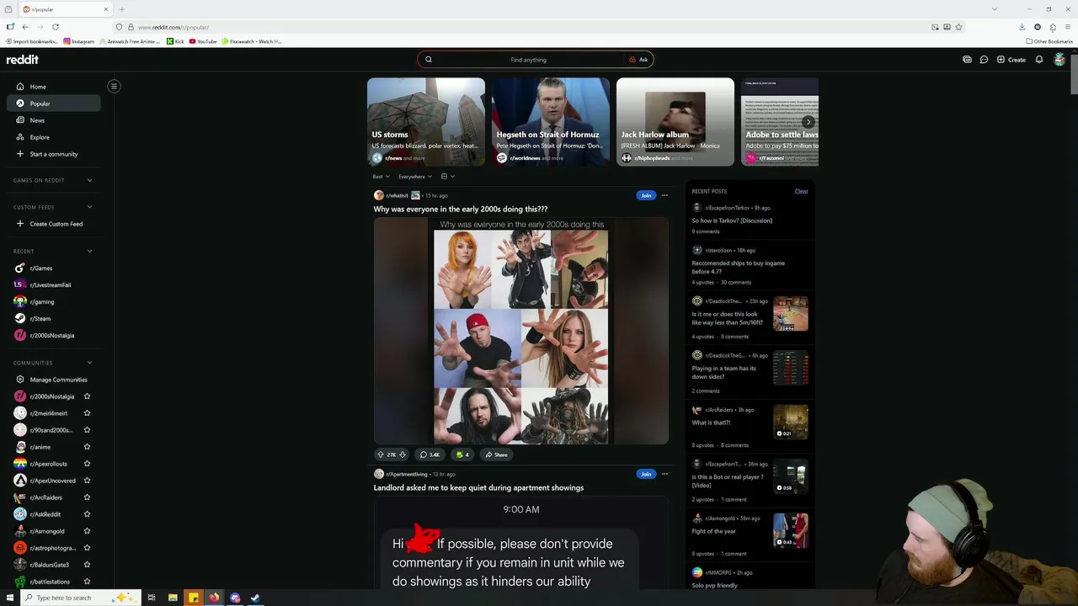Viewport: 1078px width, 606px height.
Task: Open the US storms trending card
Action: pyautogui.click(x=426, y=122)
